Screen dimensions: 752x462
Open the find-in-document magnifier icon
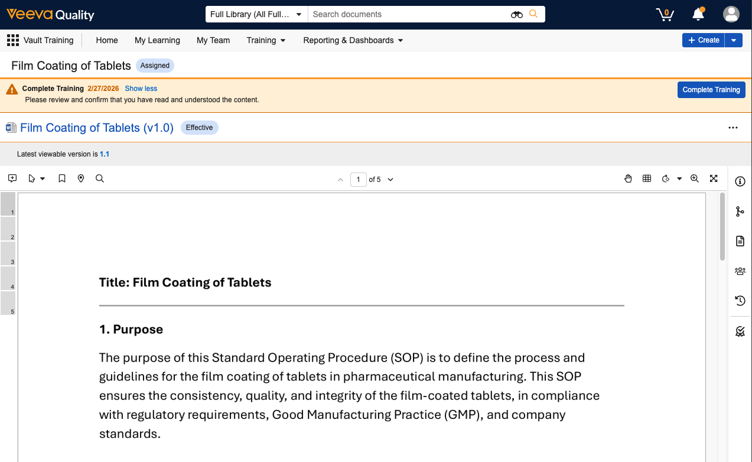point(100,178)
